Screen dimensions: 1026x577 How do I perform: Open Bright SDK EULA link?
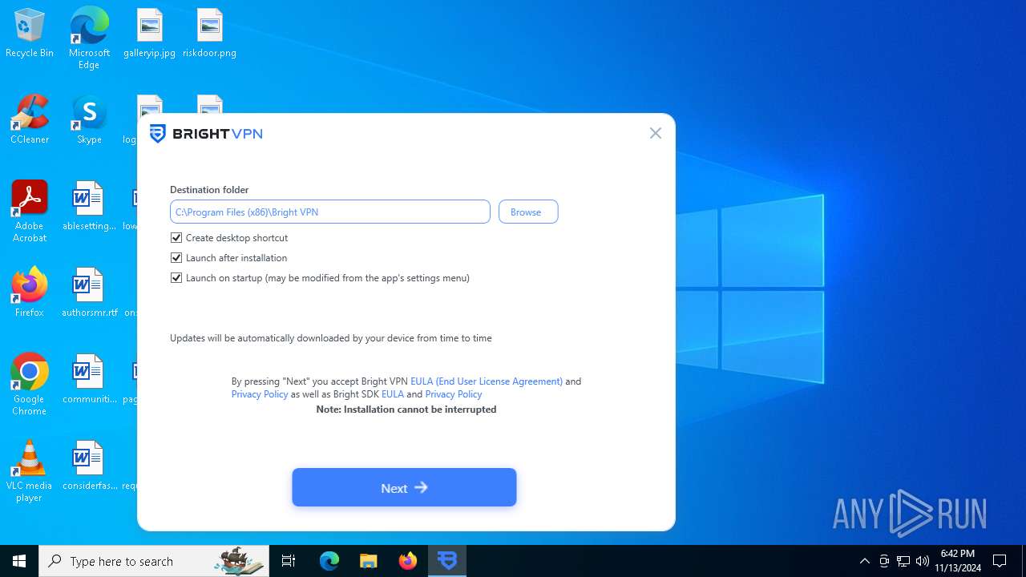click(x=393, y=394)
